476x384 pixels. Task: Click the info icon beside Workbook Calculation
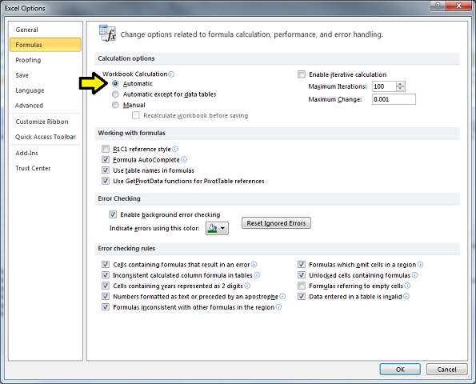pyautogui.click(x=171, y=74)
